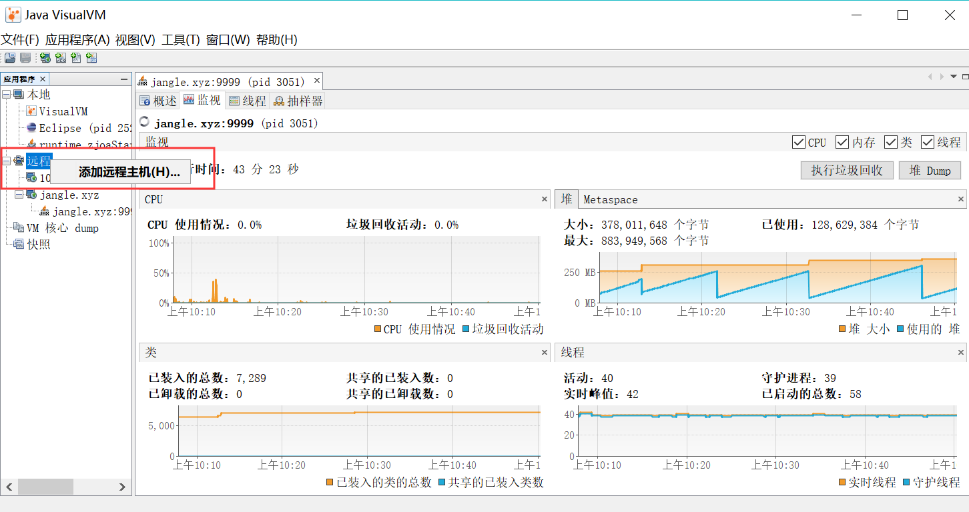Select the Metaspace tab
Viewport: 969px width, 512px height.
pyautogui.click(x=610, y=199)
